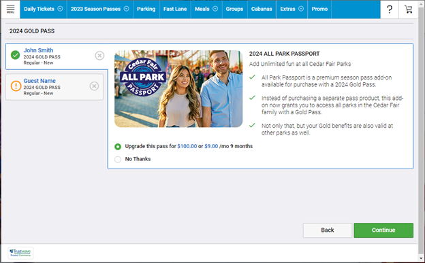The image size is (425, 263).
Task: Click the vertical scrollbar down arrow
Action: 421,259
